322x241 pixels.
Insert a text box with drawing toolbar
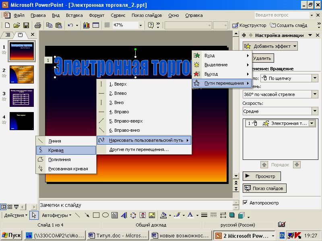115,215
